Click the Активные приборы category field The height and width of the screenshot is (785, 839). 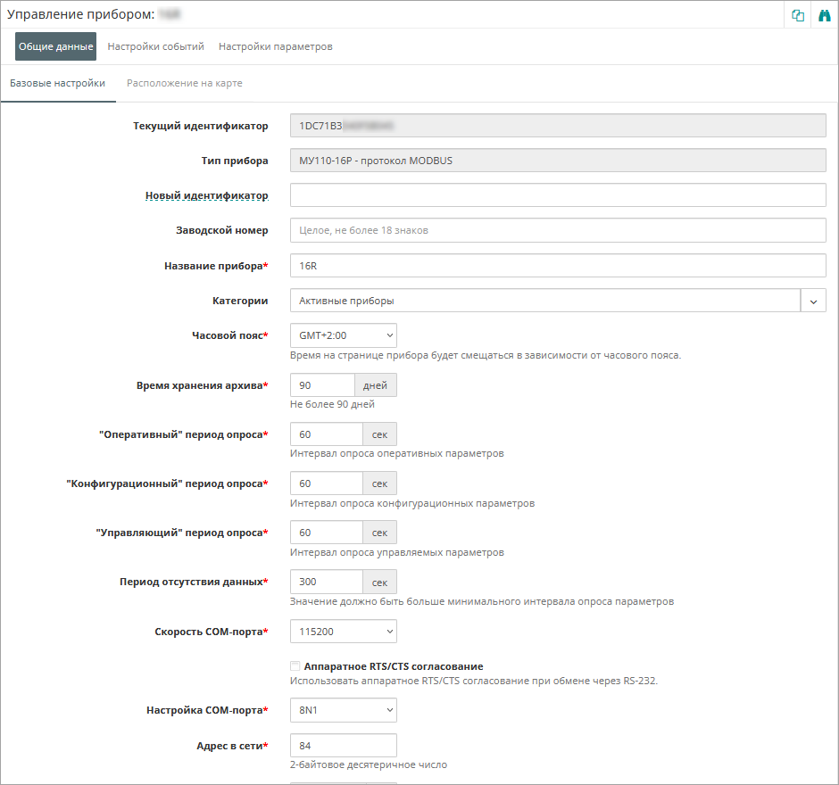pyautogui.click(x=544, y=301)
